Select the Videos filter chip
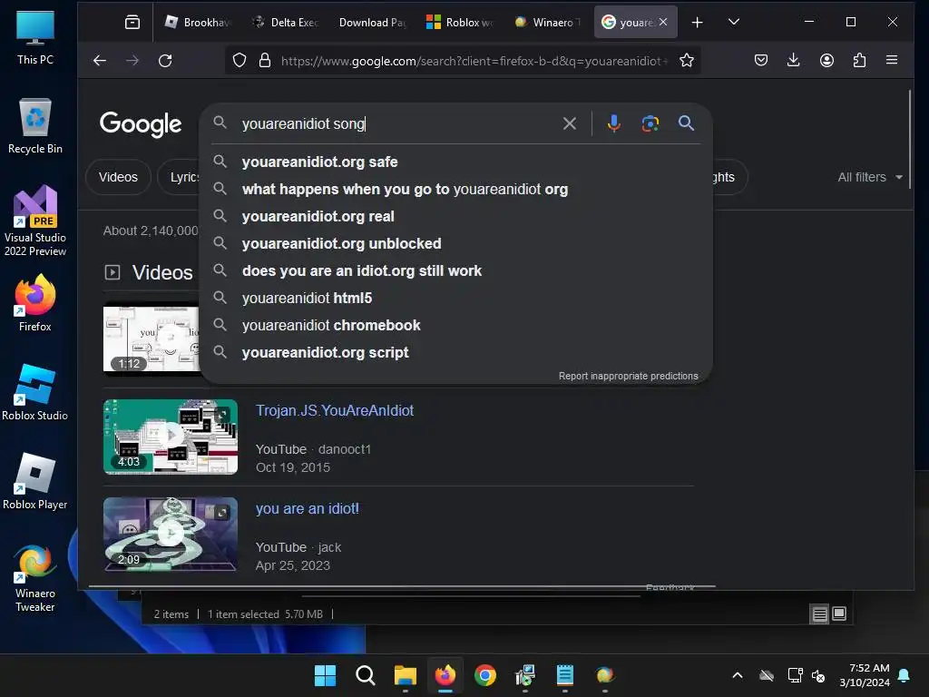 118,177
